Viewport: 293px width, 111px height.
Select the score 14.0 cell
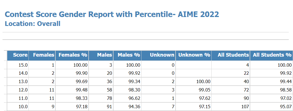point(18,73)
